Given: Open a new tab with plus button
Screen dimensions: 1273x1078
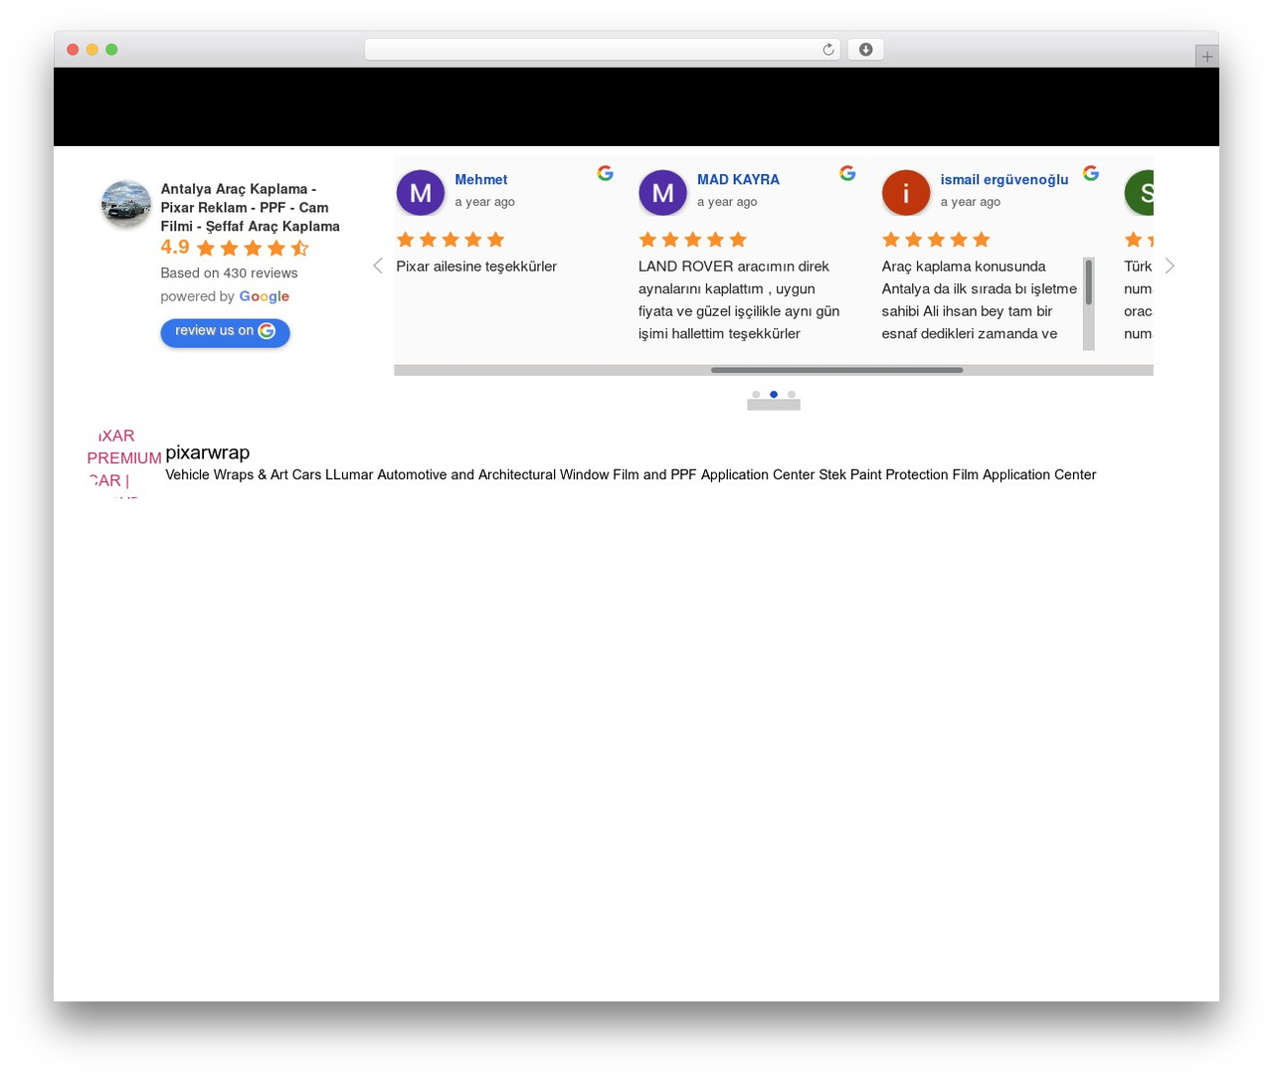Looking at the screenshot, I should tap(1206, 57).
